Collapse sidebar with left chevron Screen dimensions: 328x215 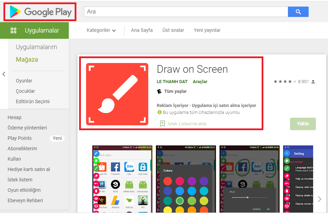[4, 74]
